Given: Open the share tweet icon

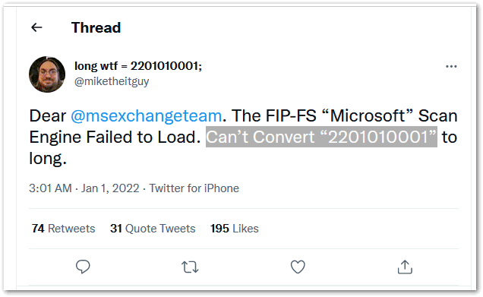Looking at the screenshot, I should (x=405, y=267).
